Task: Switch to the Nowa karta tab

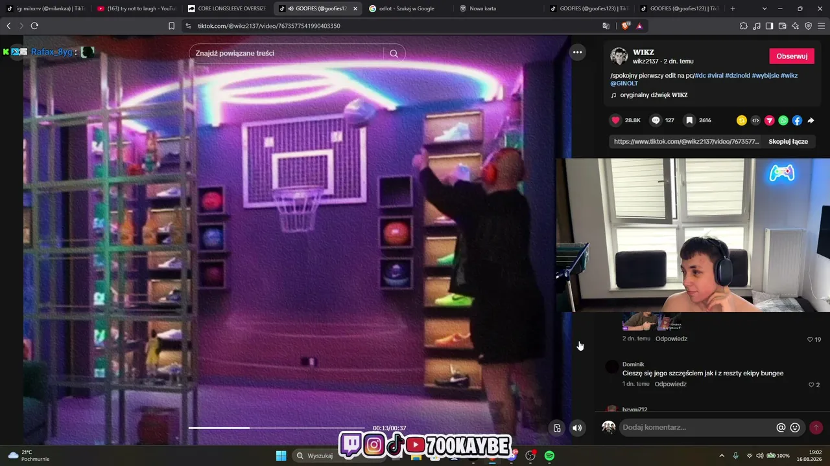Action: click(x=497, y=8)
